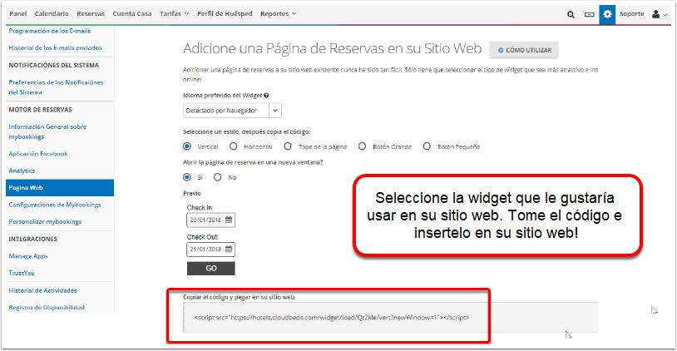Open Preferencias de los Notificaciones del Sistema

[56, 87]
